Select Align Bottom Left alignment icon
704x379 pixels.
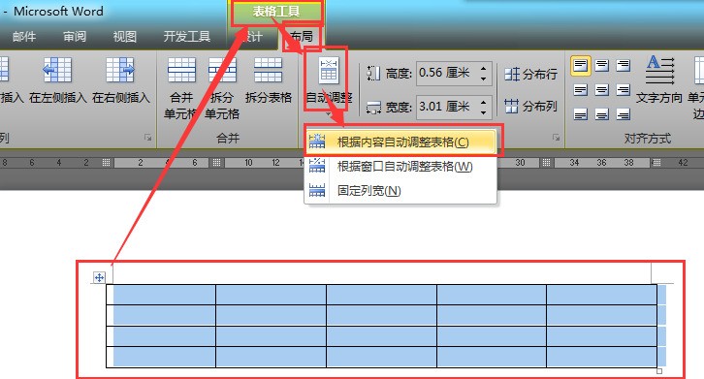pos(581,114)
